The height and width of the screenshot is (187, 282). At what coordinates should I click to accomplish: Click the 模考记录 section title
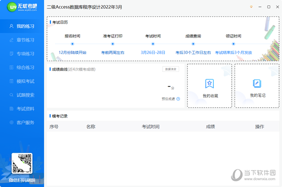click(60, 116)
